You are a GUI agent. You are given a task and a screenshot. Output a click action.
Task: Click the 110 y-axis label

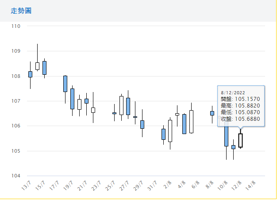tap(16, 26)
